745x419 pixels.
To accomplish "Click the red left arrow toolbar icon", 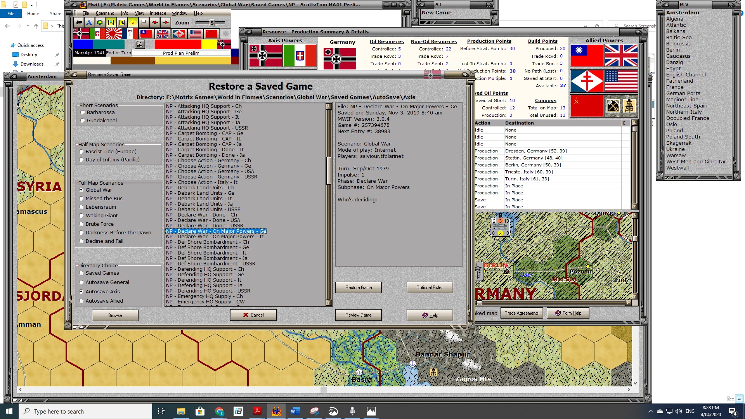I will [154, 23].
